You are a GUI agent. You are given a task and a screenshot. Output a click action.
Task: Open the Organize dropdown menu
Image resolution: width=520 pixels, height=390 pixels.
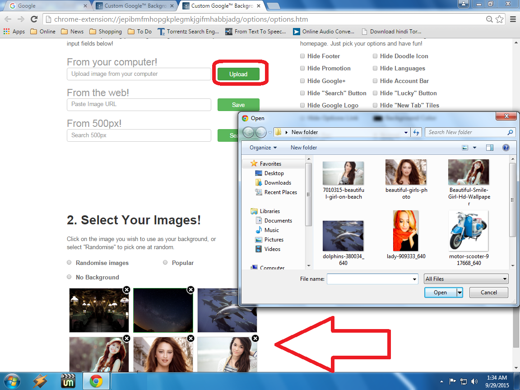(263, 148)
